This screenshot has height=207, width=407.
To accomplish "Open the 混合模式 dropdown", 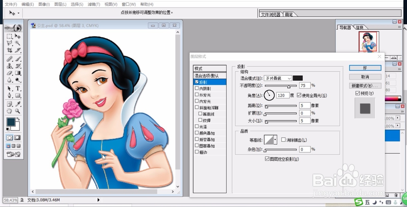I will [278, 78].
